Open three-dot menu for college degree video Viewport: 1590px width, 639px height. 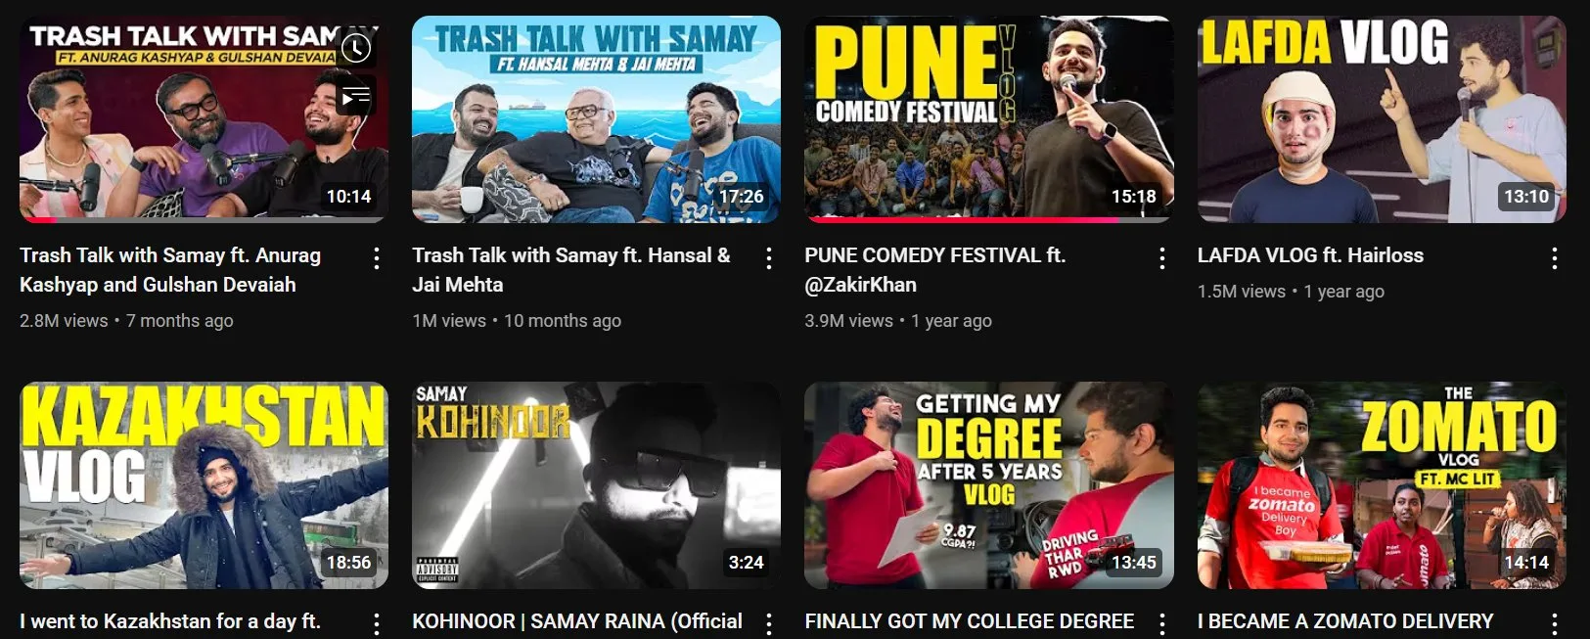click(1161, 623)
